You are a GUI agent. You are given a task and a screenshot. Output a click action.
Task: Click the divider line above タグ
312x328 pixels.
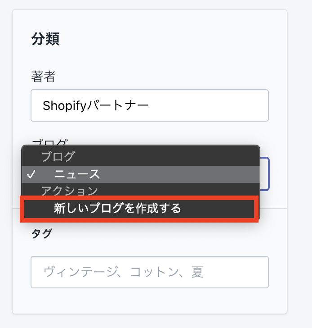(x=274, y=209)
